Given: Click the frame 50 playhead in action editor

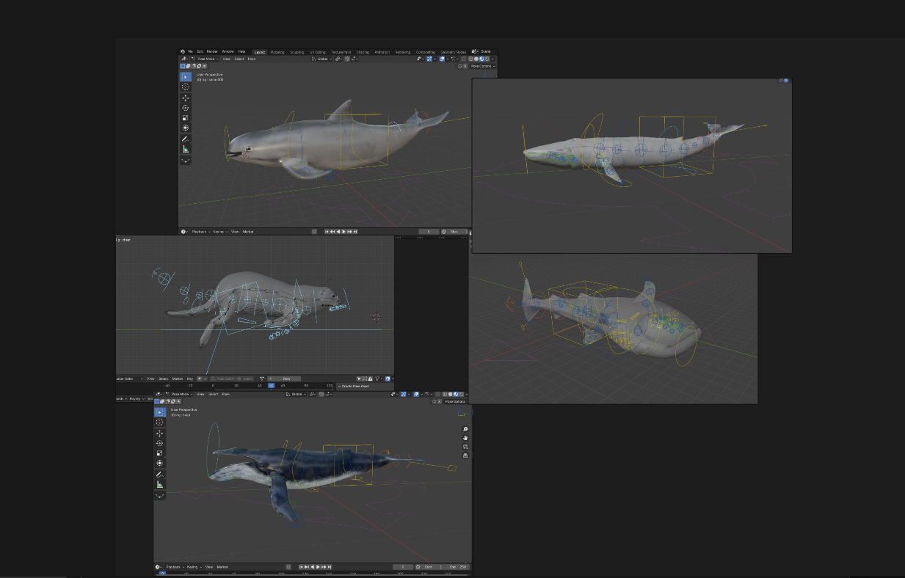Looking at the screenshot, I should 271,385.
